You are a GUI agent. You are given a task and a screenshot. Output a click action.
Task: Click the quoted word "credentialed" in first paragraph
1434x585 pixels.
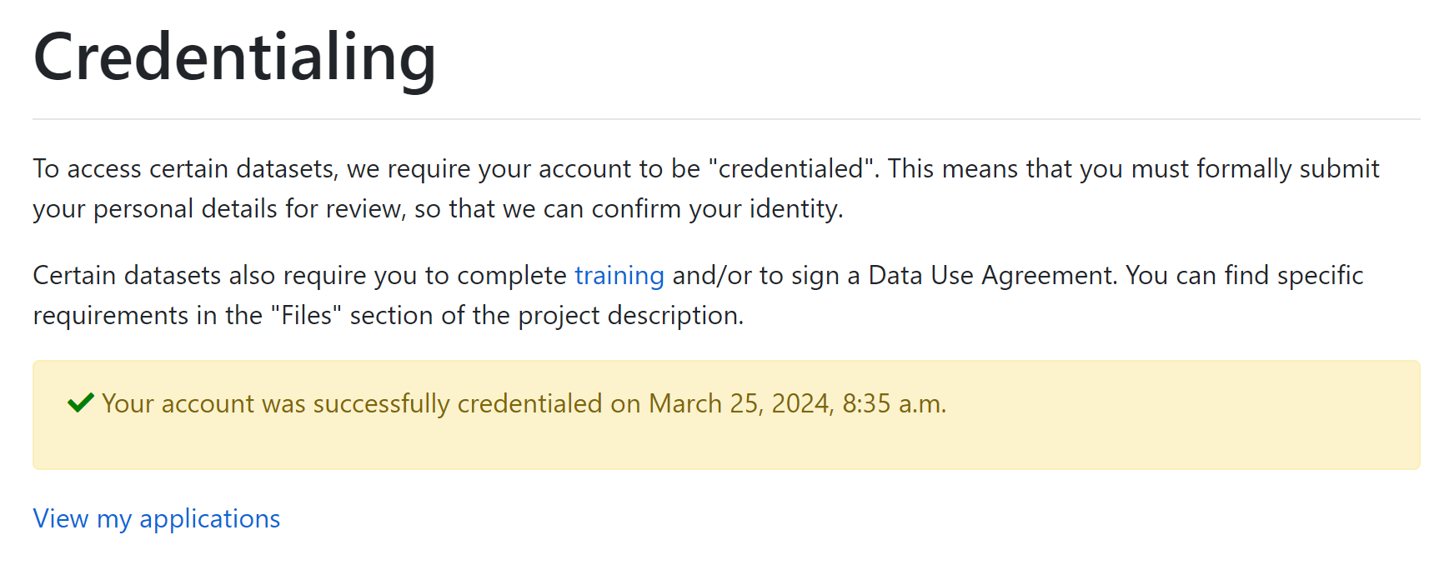point(793,169)
